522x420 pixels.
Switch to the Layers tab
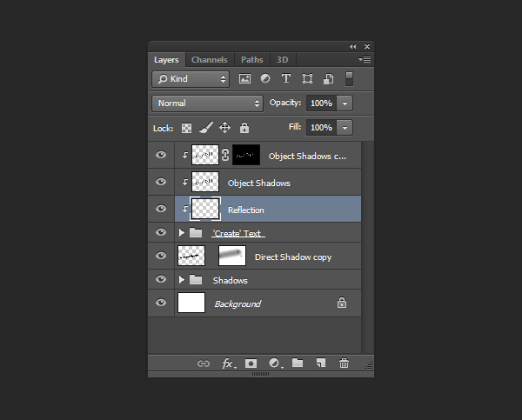(166, 60)
